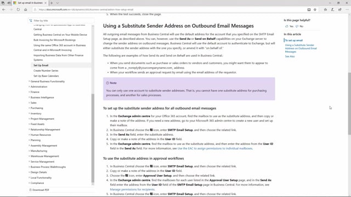Open the tabs you've set aside

click(3, 3)
